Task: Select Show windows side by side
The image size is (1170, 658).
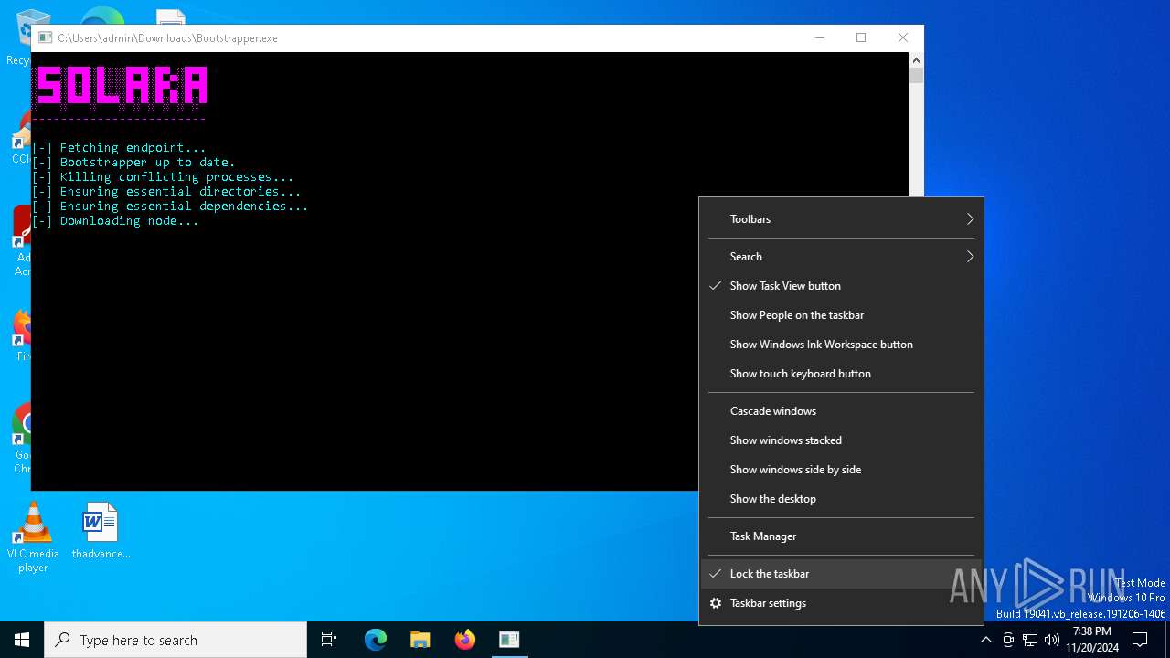Action: pyautogui.click(x=841, y=470)
